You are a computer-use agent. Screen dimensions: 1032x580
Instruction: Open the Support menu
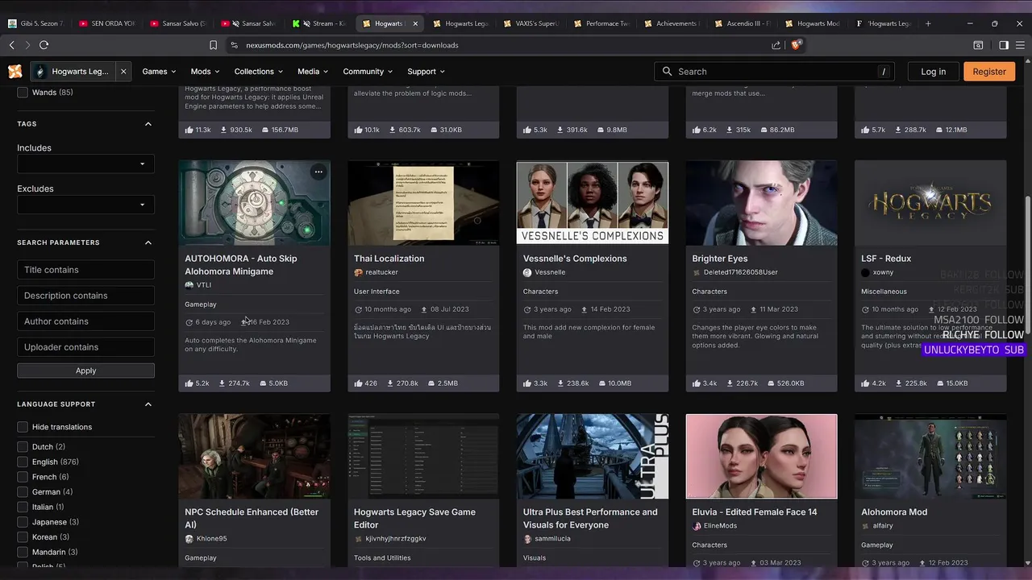[427, 72]
